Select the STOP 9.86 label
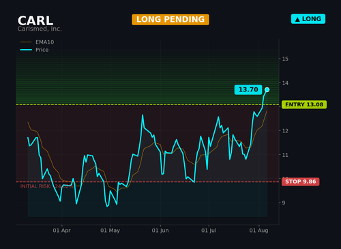 point(301,181)
